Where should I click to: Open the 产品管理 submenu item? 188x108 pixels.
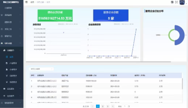pyautogui.click(x=12, y=63)
